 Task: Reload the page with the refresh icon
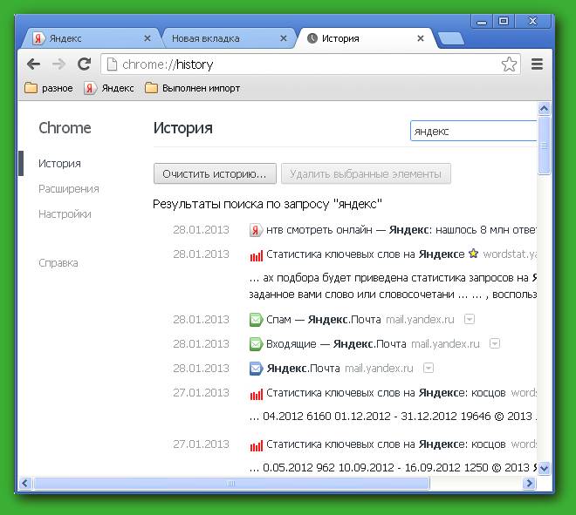point(84,64)
